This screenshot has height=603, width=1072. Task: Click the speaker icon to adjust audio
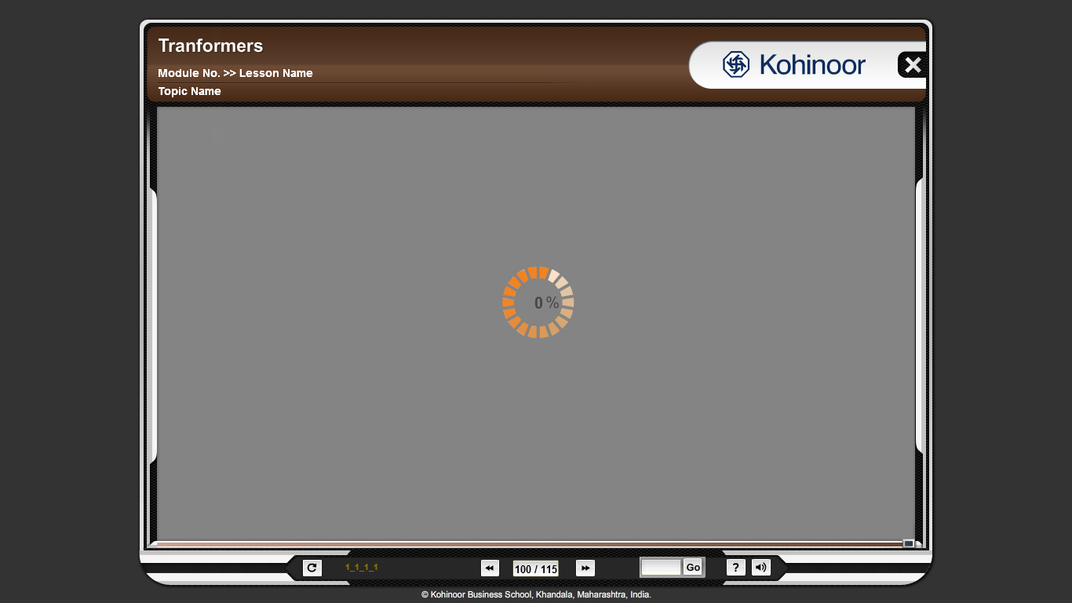coord(760,567)
